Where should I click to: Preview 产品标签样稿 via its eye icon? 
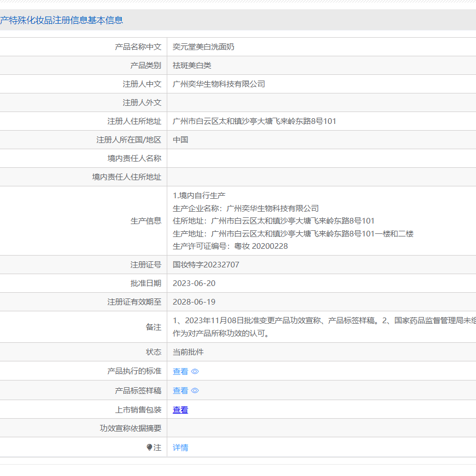(194, 391)
